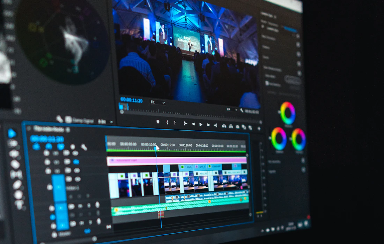This screenshot has width=384, height=244.
Task: Click the timeline timecode 00:00:11:20
Action: pos(47,139)
